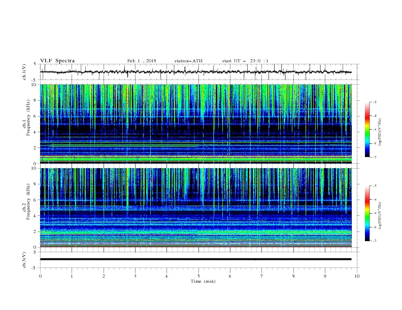Click the ch.2 "Frequency (kHz)" axis label
402x310 pixels.
[28, 201]
